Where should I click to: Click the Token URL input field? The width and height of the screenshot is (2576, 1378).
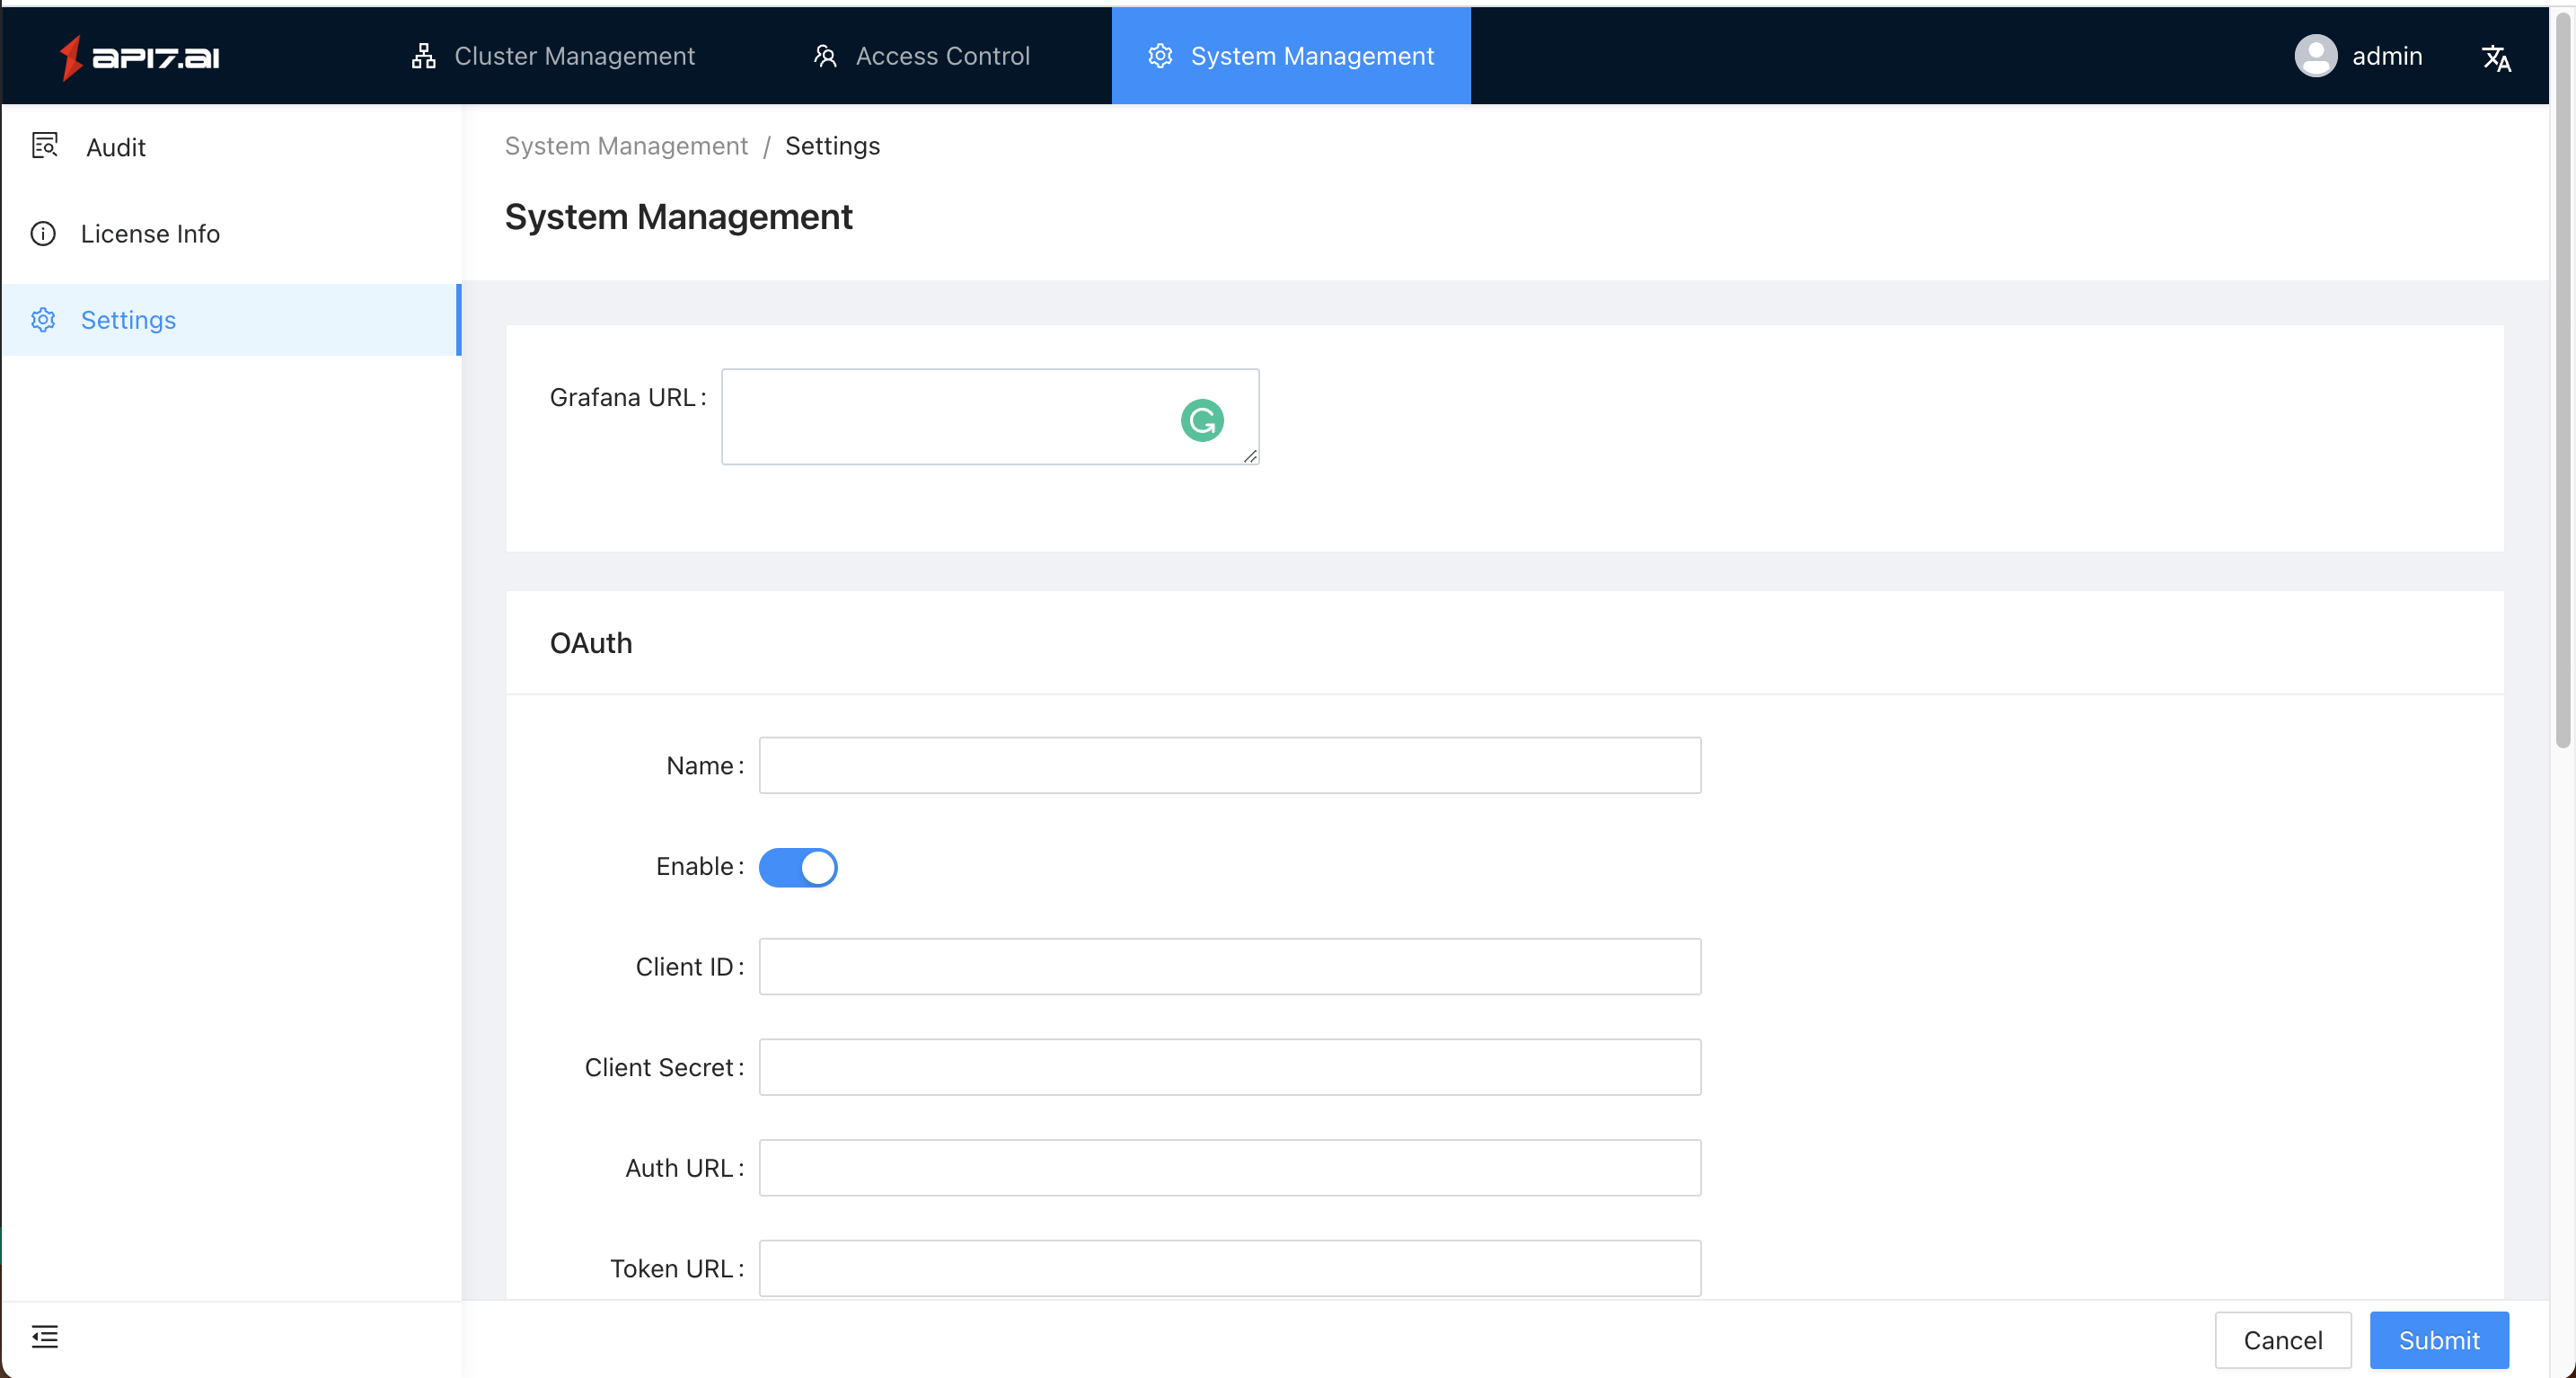point(1231,1268)
